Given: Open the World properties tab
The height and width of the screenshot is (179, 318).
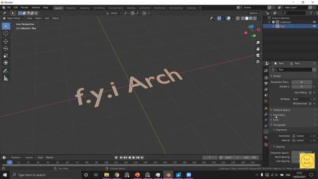Looking at the screenshot, I should coord(266,101).
